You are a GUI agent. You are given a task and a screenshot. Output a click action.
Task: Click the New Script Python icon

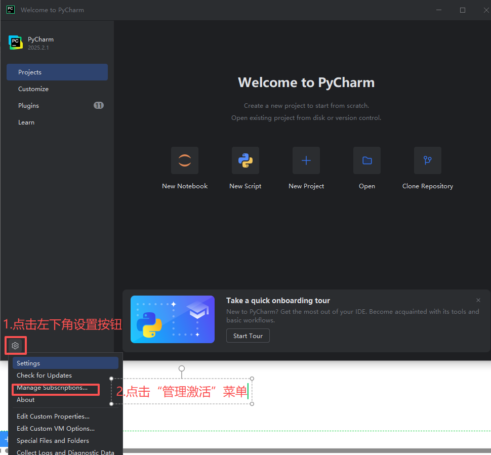coord(245,160)
